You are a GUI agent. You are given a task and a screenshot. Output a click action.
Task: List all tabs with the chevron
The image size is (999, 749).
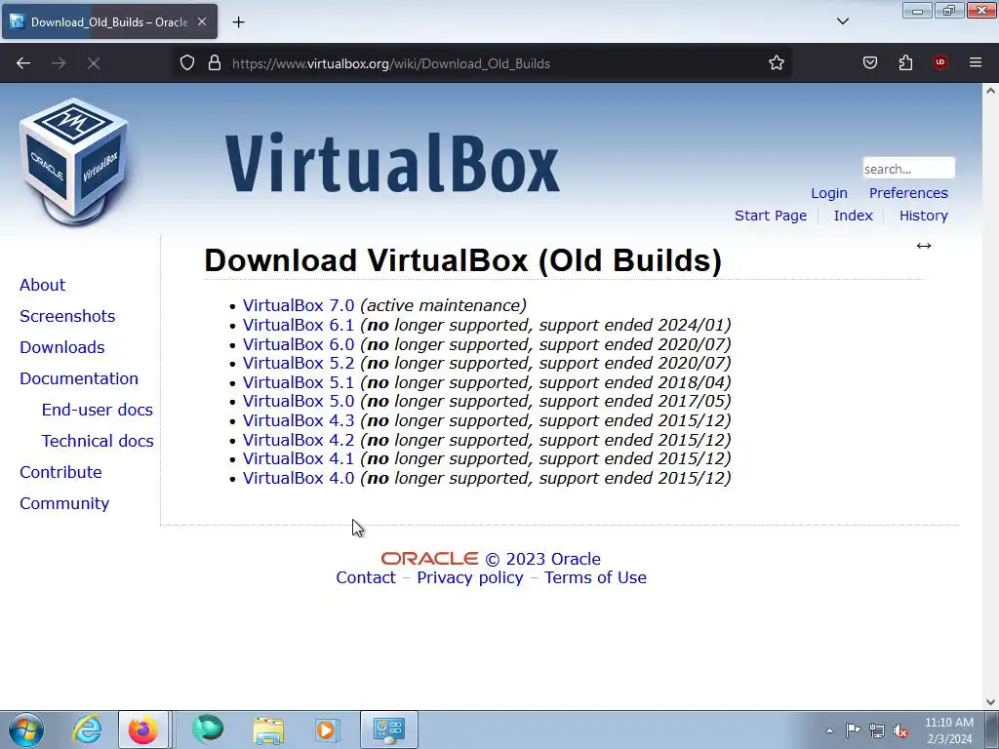tap(843, 21)
